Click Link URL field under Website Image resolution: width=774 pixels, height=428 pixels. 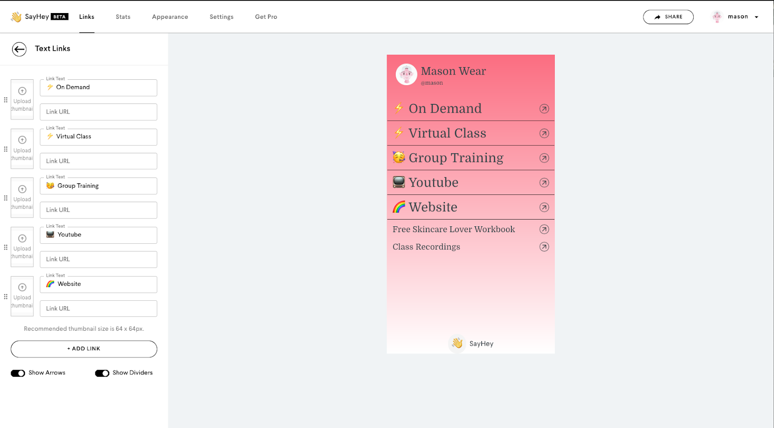[98, 309]
